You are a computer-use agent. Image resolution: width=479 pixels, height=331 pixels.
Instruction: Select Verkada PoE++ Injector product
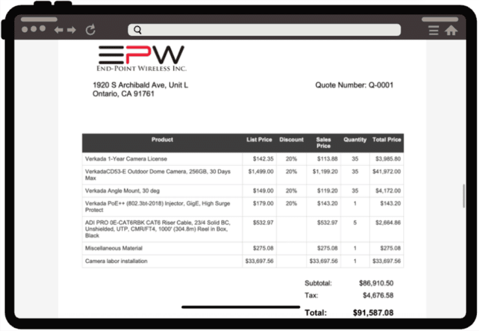tap(158, 207)
